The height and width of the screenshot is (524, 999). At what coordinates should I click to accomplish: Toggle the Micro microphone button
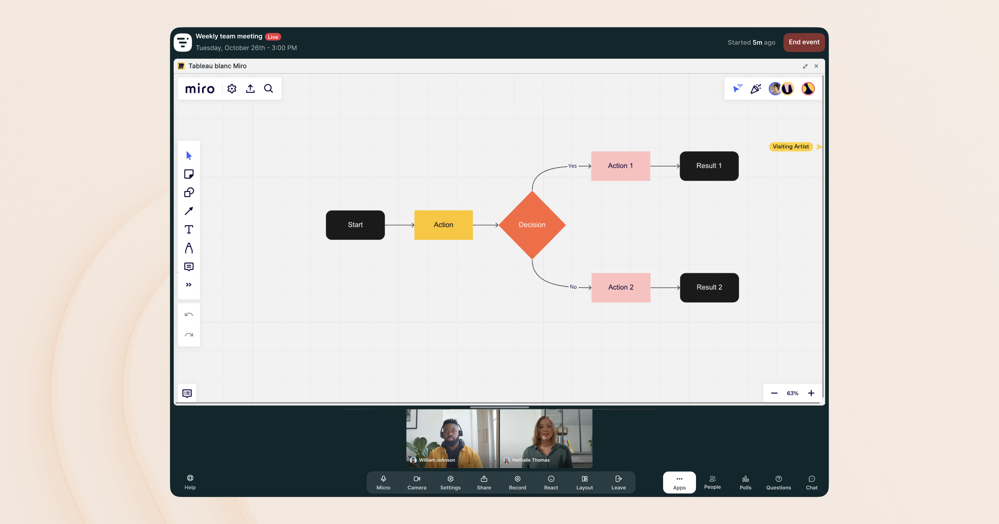point(383,482)
